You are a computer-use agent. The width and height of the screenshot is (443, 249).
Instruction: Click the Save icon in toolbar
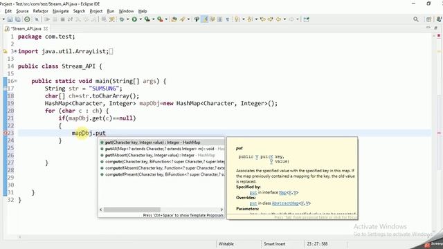pos(10,19)
